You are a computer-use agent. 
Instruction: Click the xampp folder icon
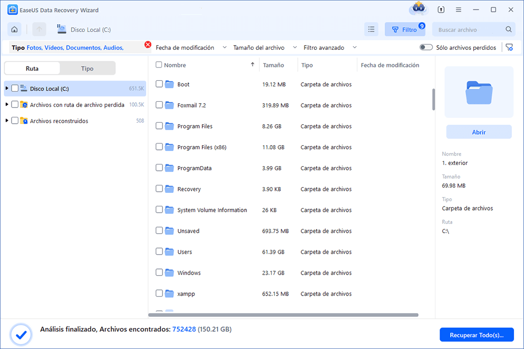pos(169,293)
